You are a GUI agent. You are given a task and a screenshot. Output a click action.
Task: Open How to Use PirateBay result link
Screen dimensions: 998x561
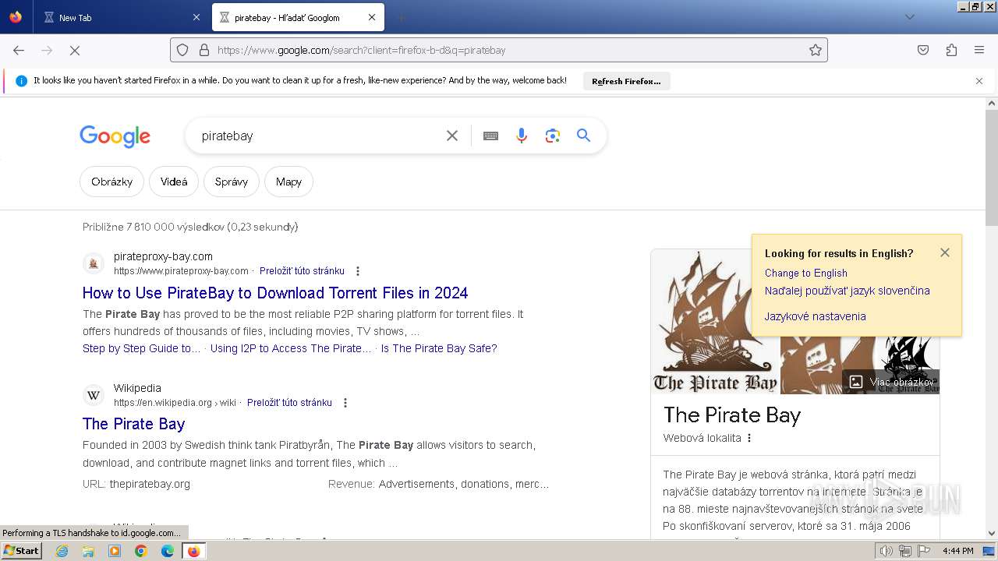(275, 293)
